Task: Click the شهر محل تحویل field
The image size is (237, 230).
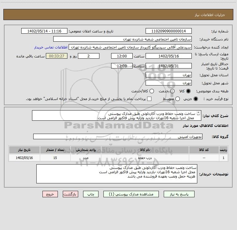Action: 169,83
